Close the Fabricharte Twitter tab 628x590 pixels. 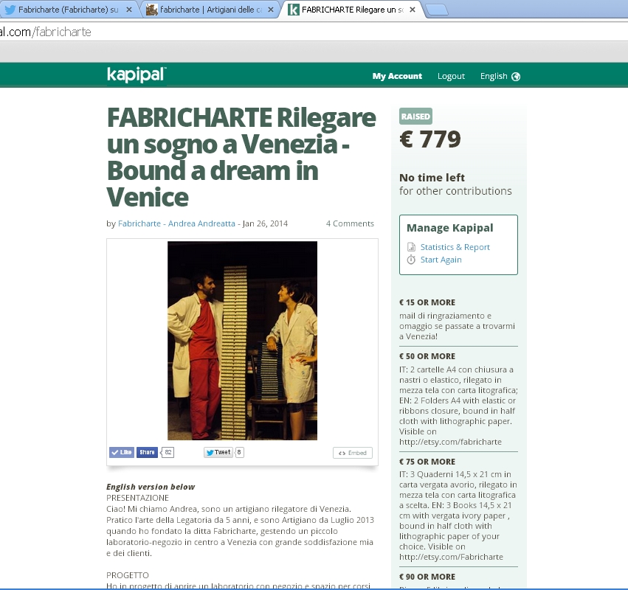130,10
